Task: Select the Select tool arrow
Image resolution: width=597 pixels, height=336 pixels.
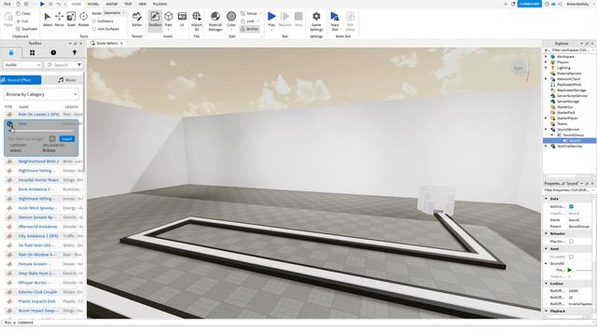Action: [x=48, y=19]
